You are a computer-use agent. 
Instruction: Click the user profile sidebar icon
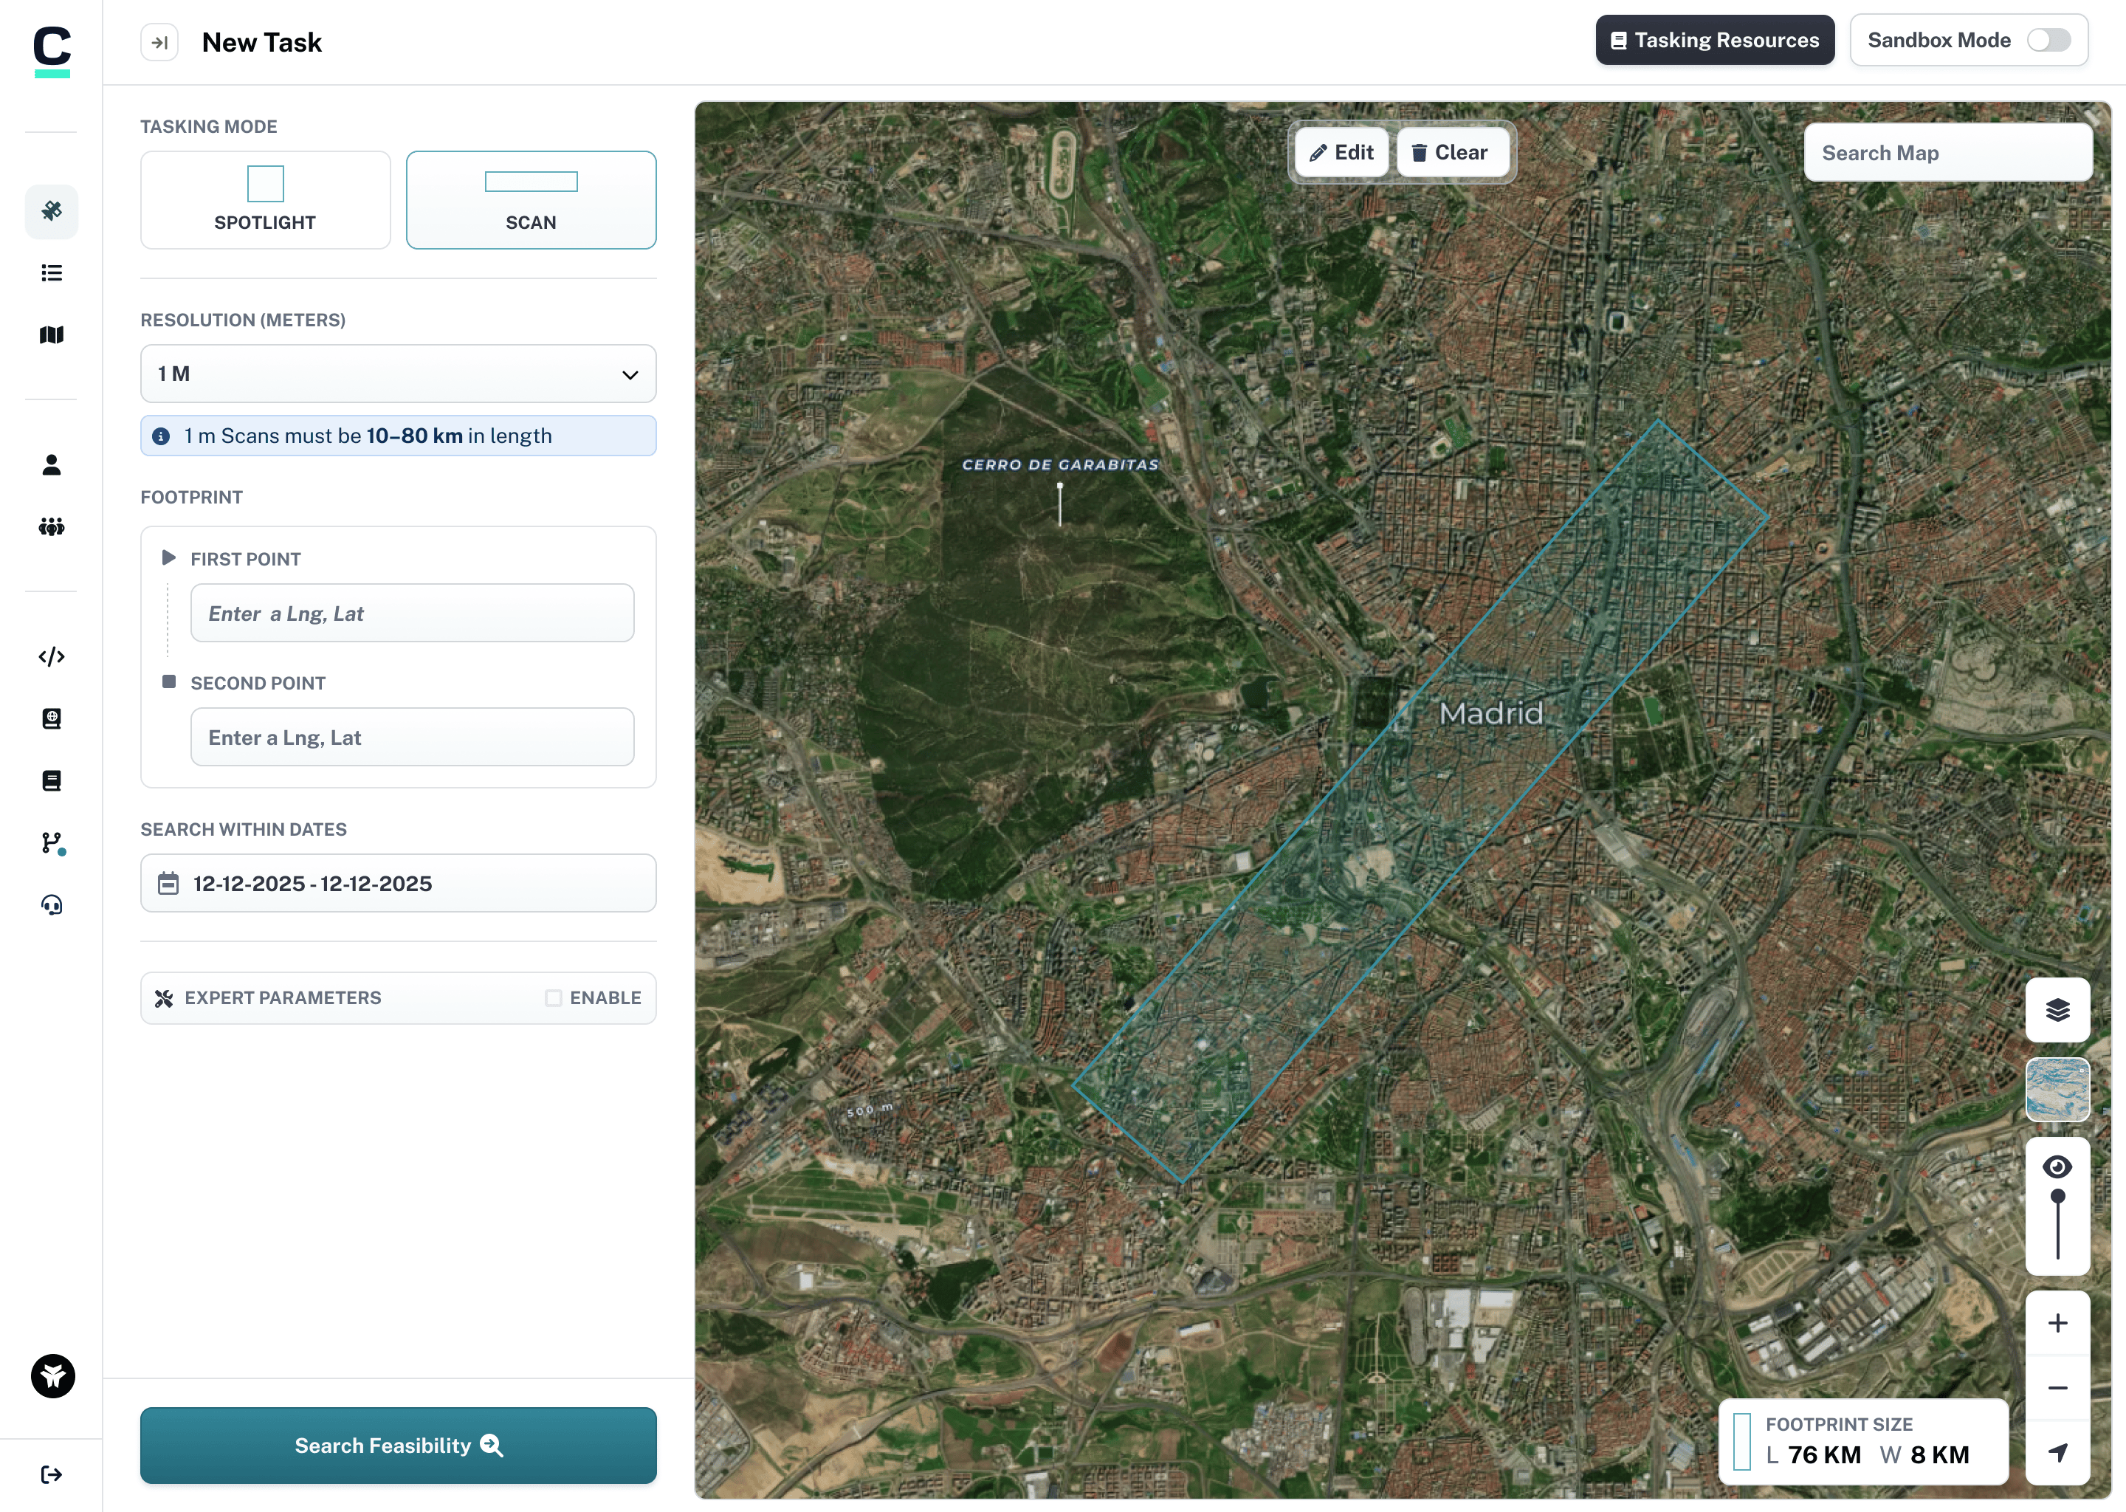[x=51, y=464]
